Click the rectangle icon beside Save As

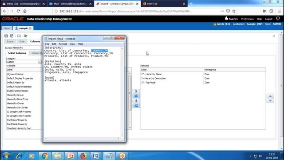click(19, 36)
